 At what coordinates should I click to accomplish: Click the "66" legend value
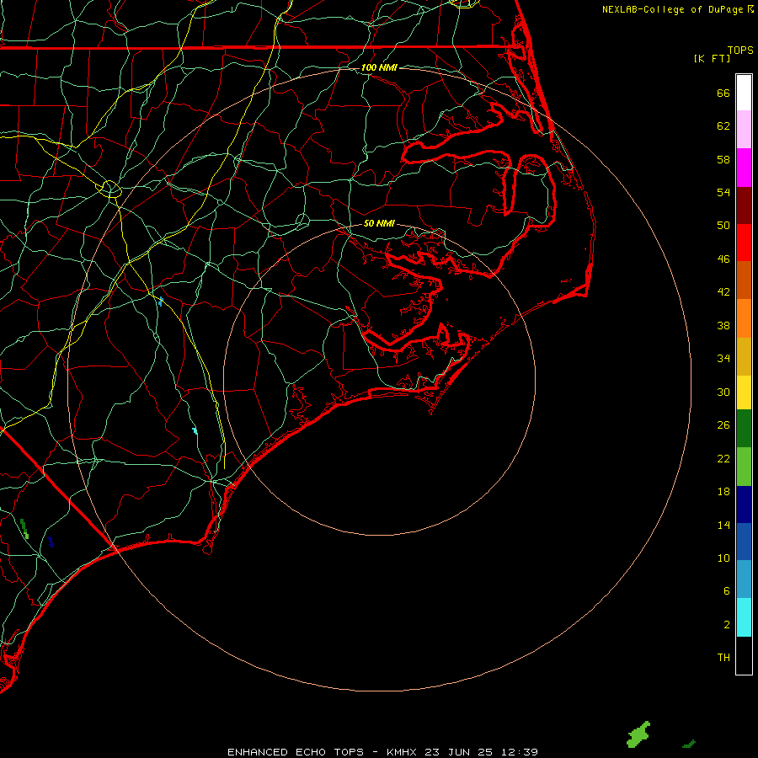[723, 93]
